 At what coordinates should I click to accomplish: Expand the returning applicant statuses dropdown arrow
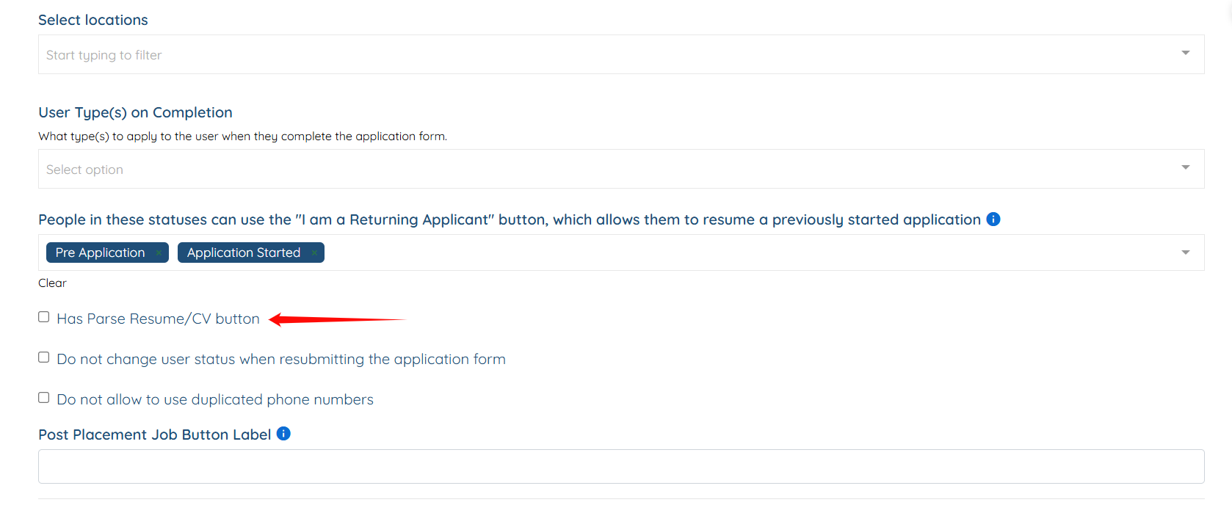1185,252
